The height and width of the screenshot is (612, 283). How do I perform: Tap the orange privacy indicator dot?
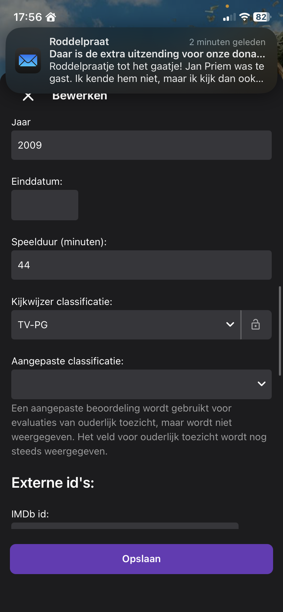click(227, 6)
